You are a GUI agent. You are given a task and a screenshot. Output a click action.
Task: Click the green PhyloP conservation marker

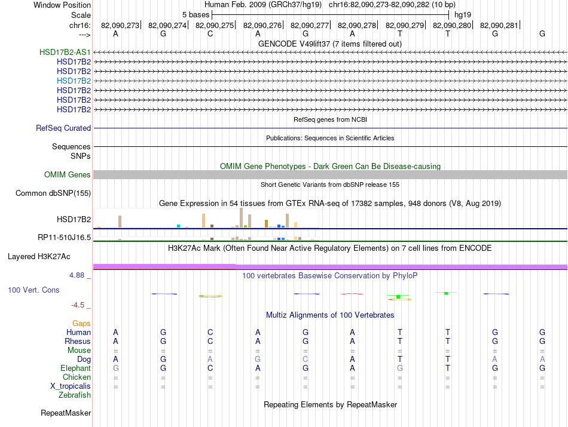point(446,293)
